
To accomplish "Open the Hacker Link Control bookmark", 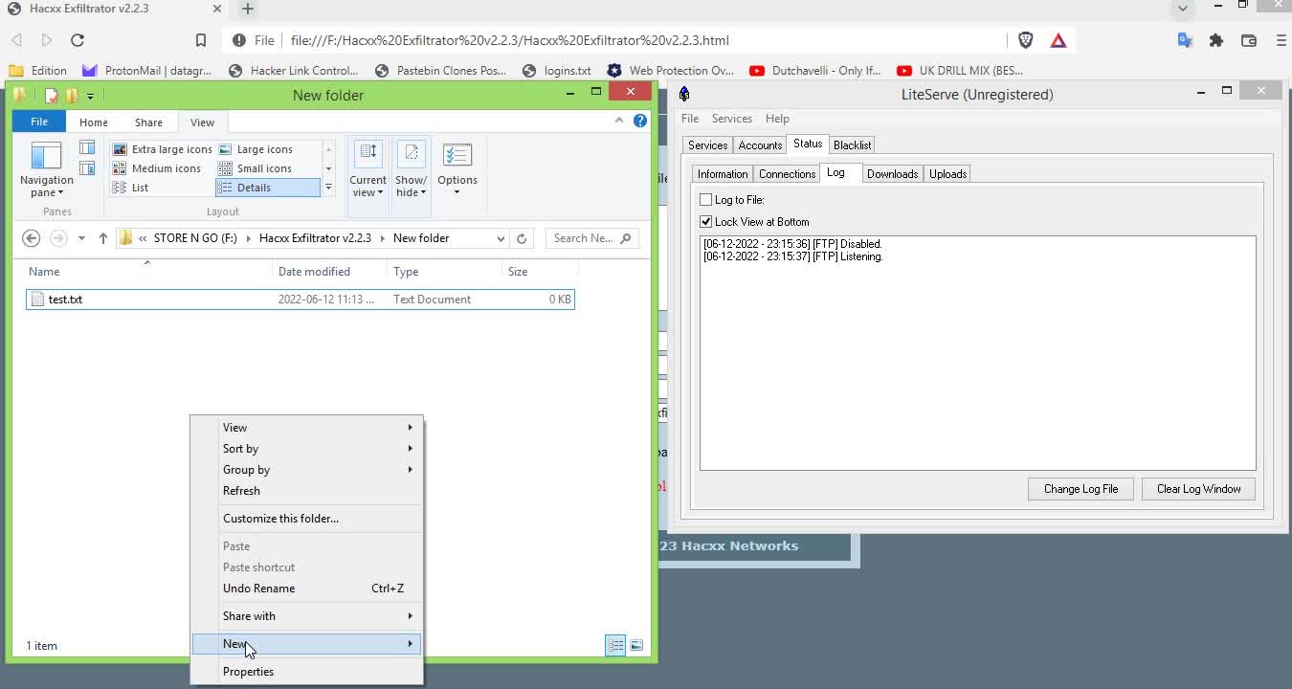I will click(x=294, y=70).
